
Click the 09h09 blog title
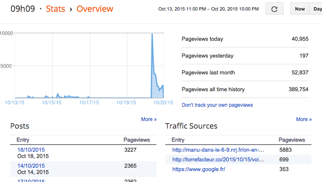click(x=22, y=8)
